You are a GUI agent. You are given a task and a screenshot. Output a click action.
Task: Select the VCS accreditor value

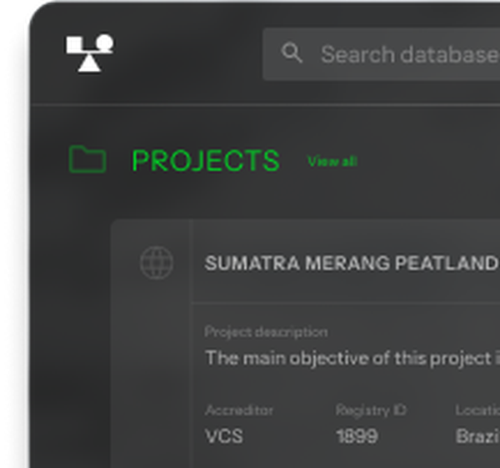(224, 436)
